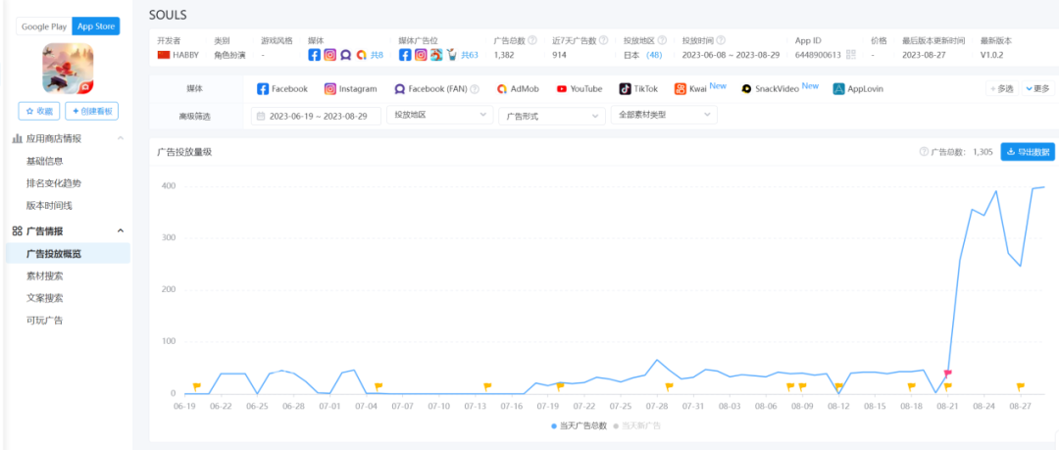
Task: Click the 导出数据 export button
Action: pyautogui.click(x=1028, y=152)
